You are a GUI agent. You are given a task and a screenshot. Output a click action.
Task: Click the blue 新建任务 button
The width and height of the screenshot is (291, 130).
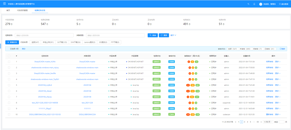(x=12, y=42)
